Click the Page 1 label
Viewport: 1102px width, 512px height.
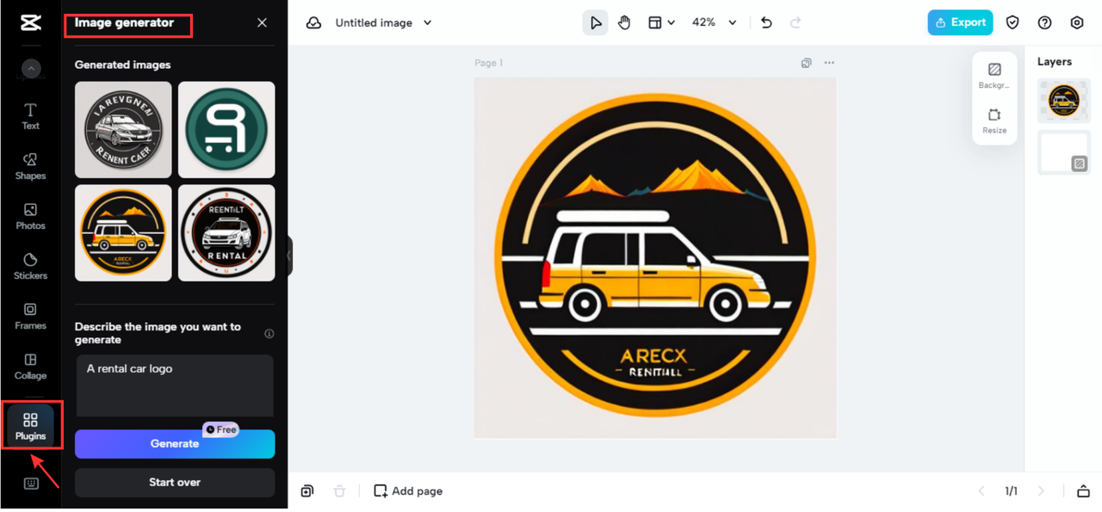pos(489,63)
